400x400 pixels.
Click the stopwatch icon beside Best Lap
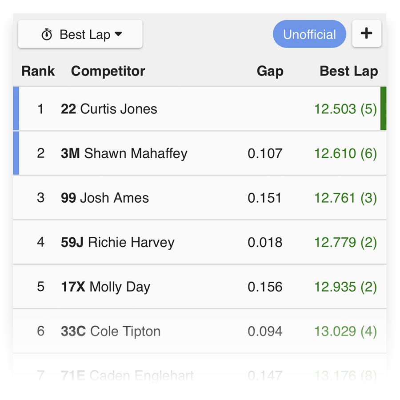point(47,35)
